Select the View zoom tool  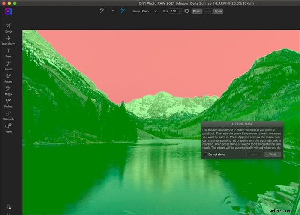coord(8,128)
